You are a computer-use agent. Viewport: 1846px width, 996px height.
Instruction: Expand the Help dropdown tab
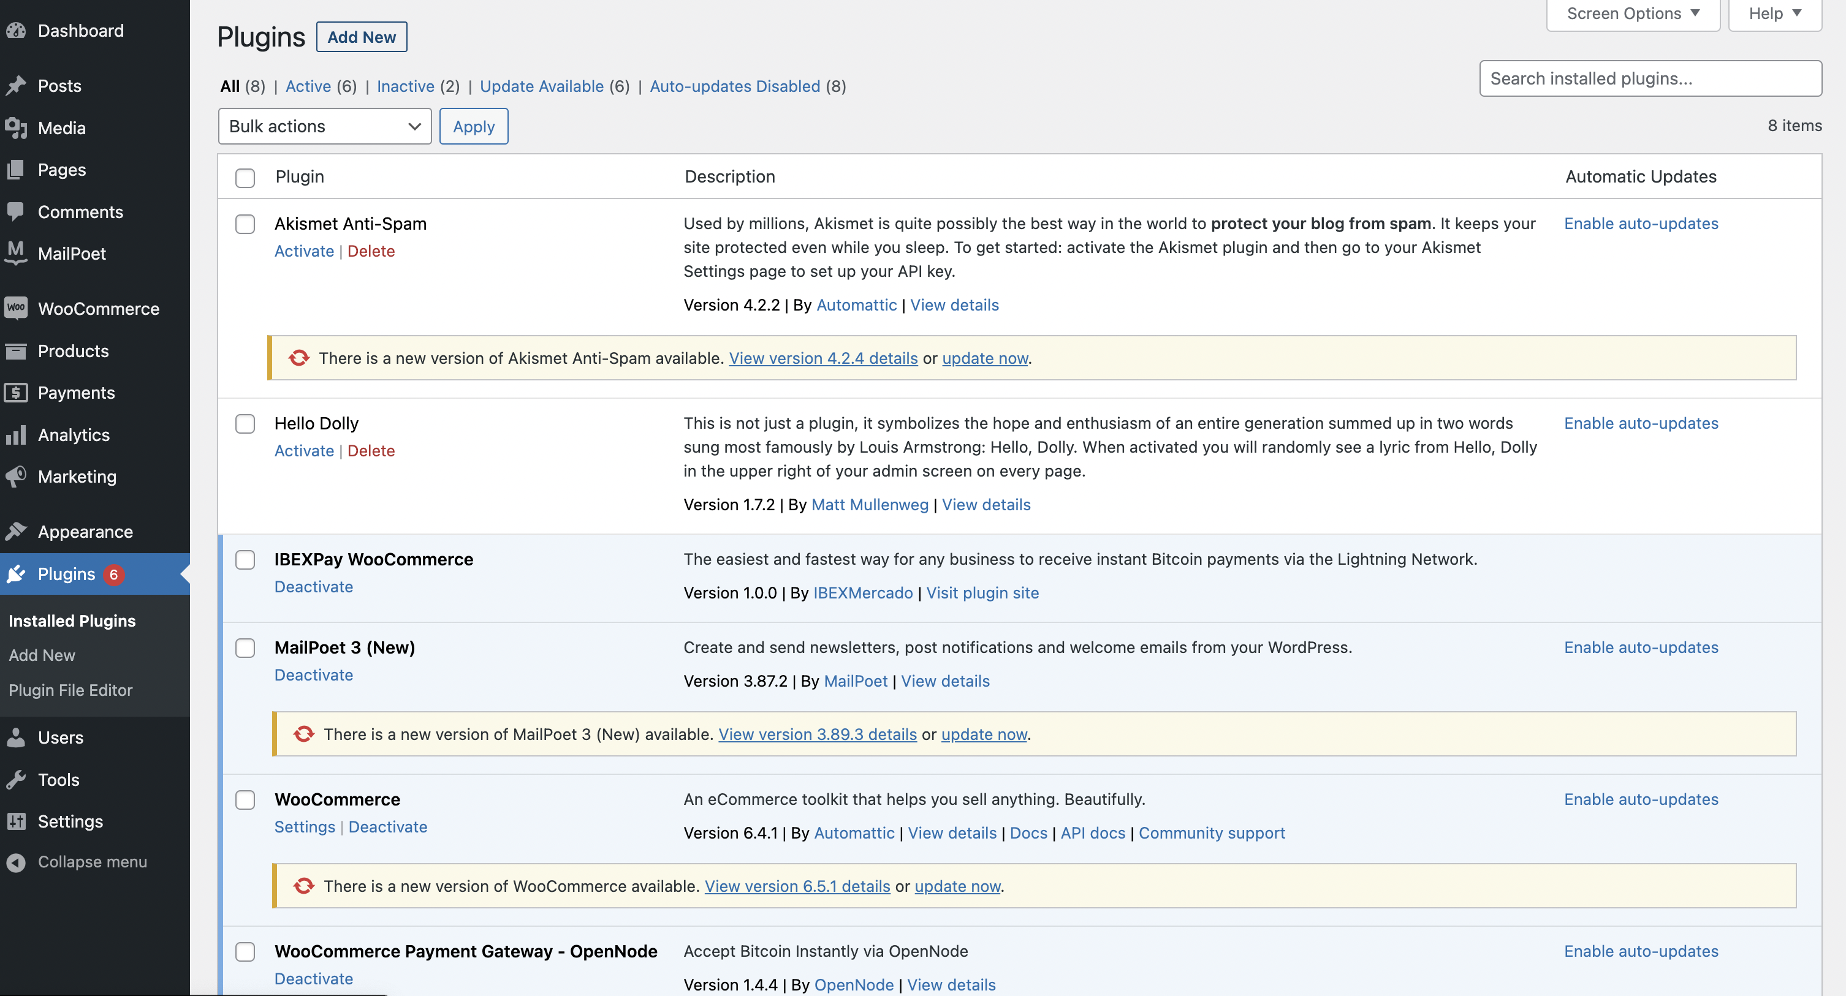1774,13
